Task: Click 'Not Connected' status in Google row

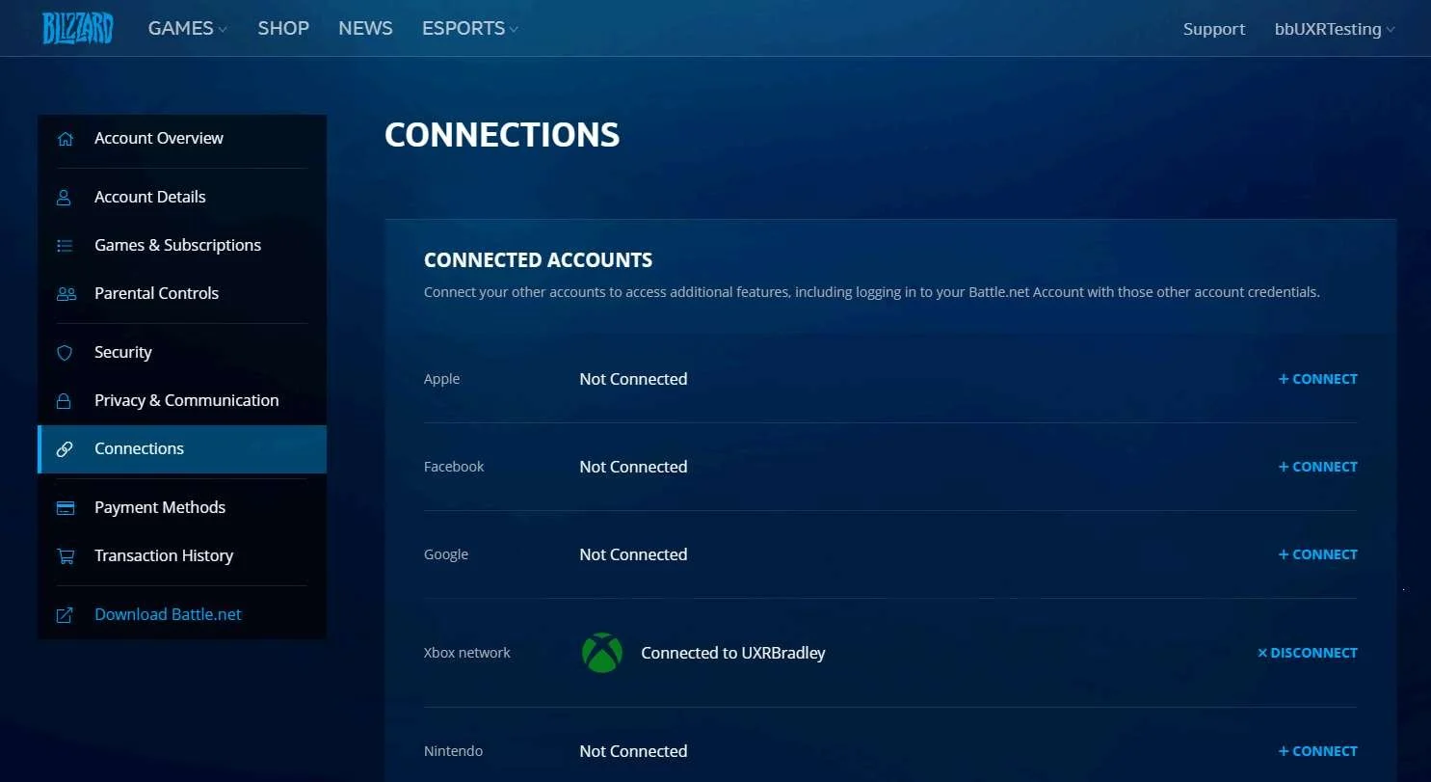Action: [x=633, y=555]
